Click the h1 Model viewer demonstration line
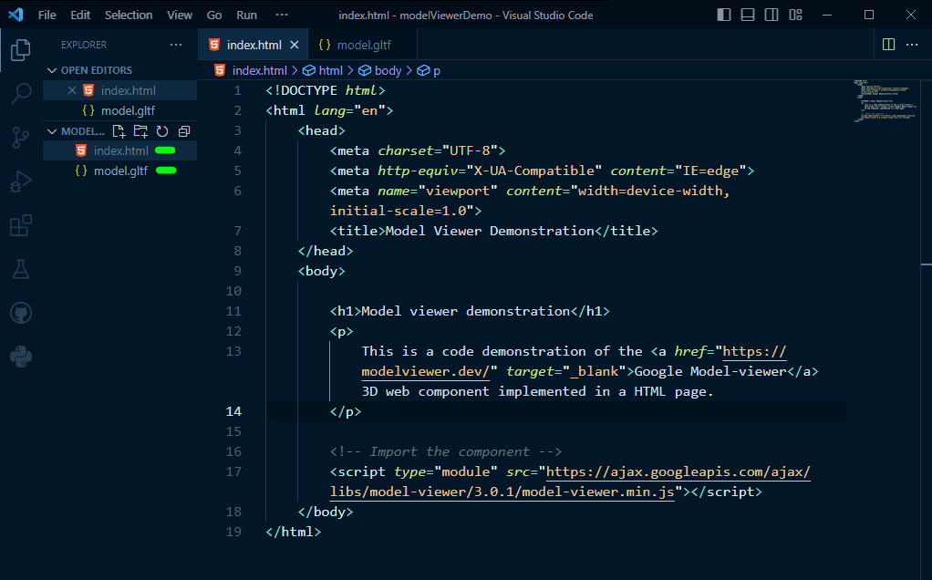Viewport: 932px width, 580px height. pos(470,311)
